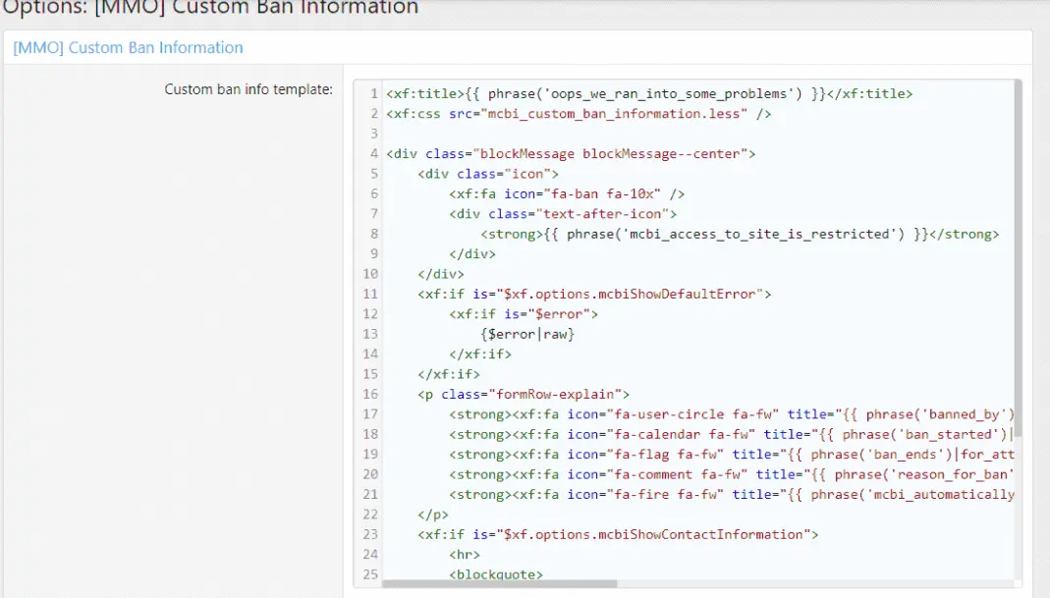1050x598 pixels.
Task: Click the mcbiShowContactInformation xf:if line
Action: pos(618,534)
